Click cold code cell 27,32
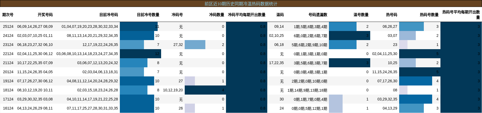The width and height of the screenshot is (482, 113). 178,45
